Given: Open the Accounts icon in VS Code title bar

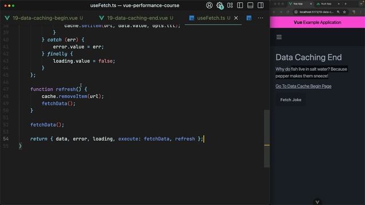Looking at the screenshot, I should pos(209,5).
